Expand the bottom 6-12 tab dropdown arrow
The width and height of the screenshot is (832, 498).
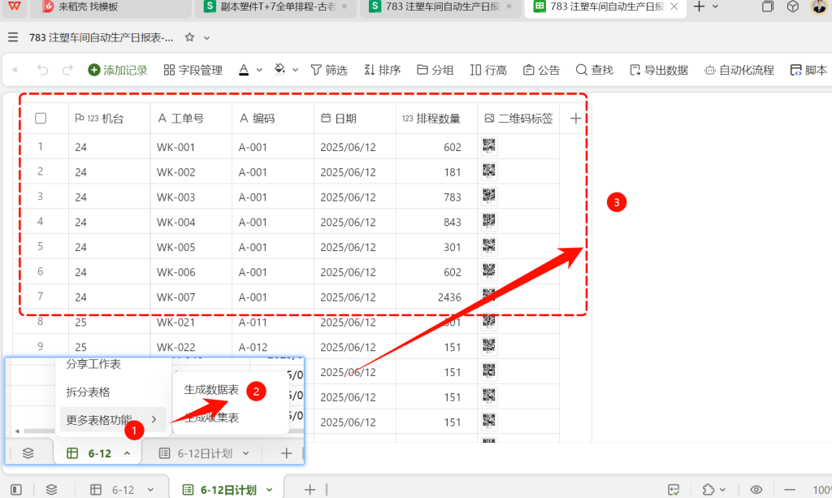150,490
